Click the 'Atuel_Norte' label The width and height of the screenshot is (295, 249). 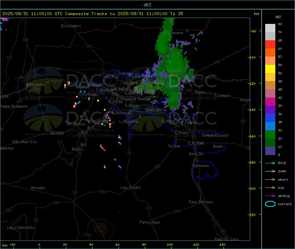156,110
